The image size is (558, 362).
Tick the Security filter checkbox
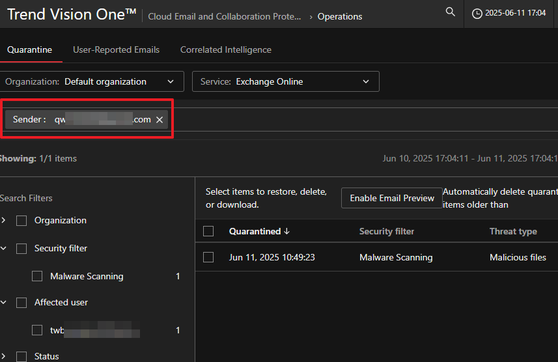[x=21, y=249]
